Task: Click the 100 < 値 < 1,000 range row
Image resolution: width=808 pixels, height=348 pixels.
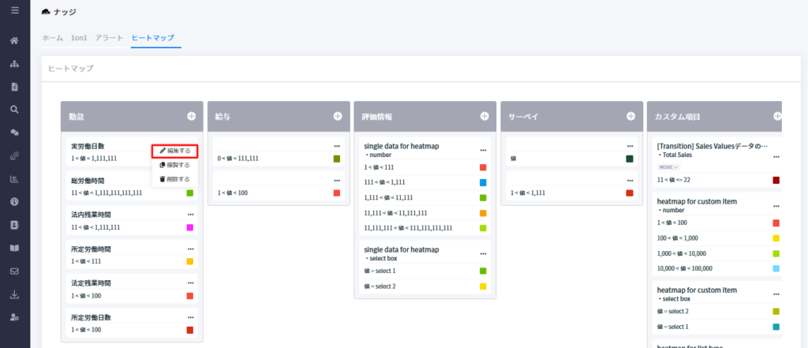Action: (718, 238)
